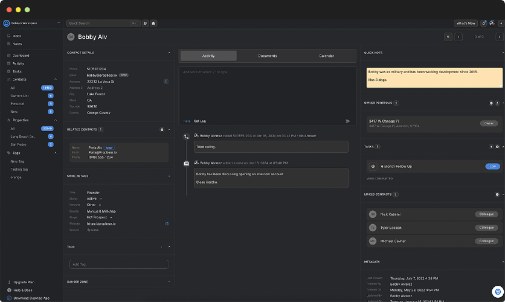Open the website external link icon
This screenshot has height=302, width=505.
[x=167, y=223]
